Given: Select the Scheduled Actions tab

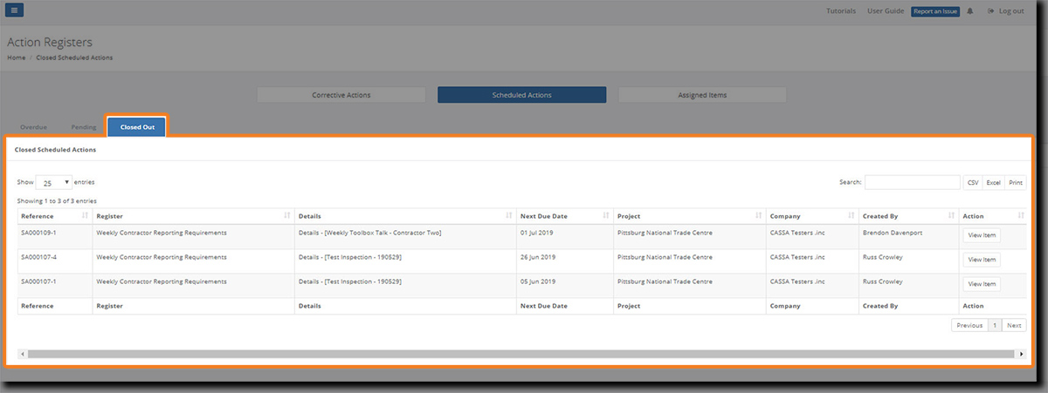Looking at the screenshot, I should 521,95.
